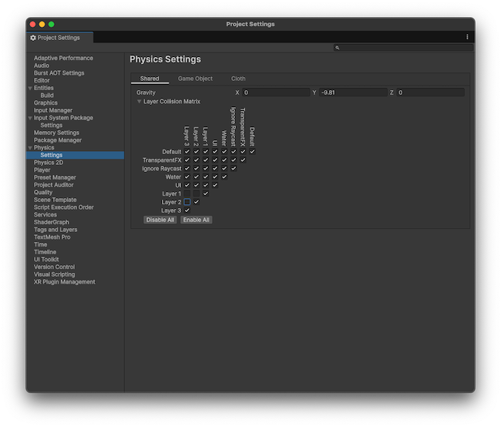Switch to the Cloth tab
Screen dimensions: 501x427
tap(238, 79)
